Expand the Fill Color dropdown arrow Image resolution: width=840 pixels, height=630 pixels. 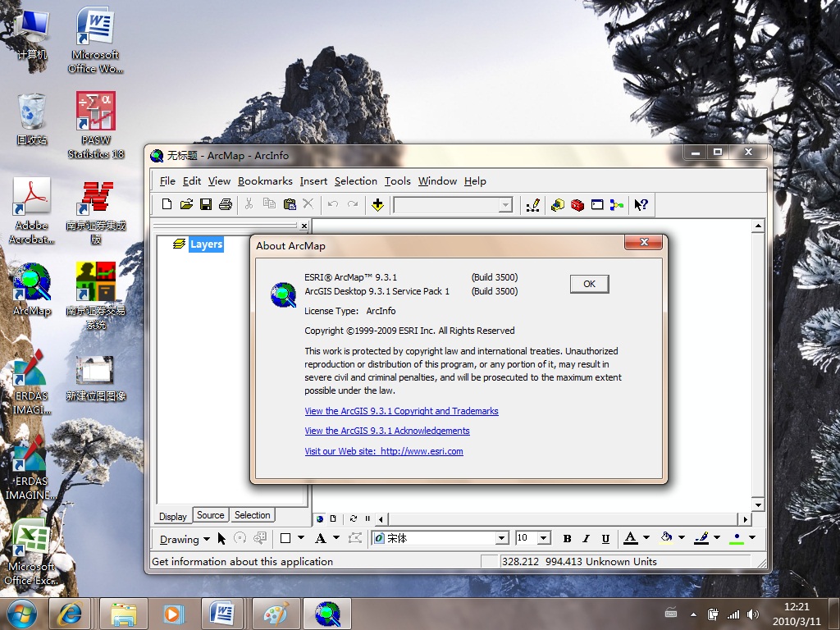click(682, 538)
